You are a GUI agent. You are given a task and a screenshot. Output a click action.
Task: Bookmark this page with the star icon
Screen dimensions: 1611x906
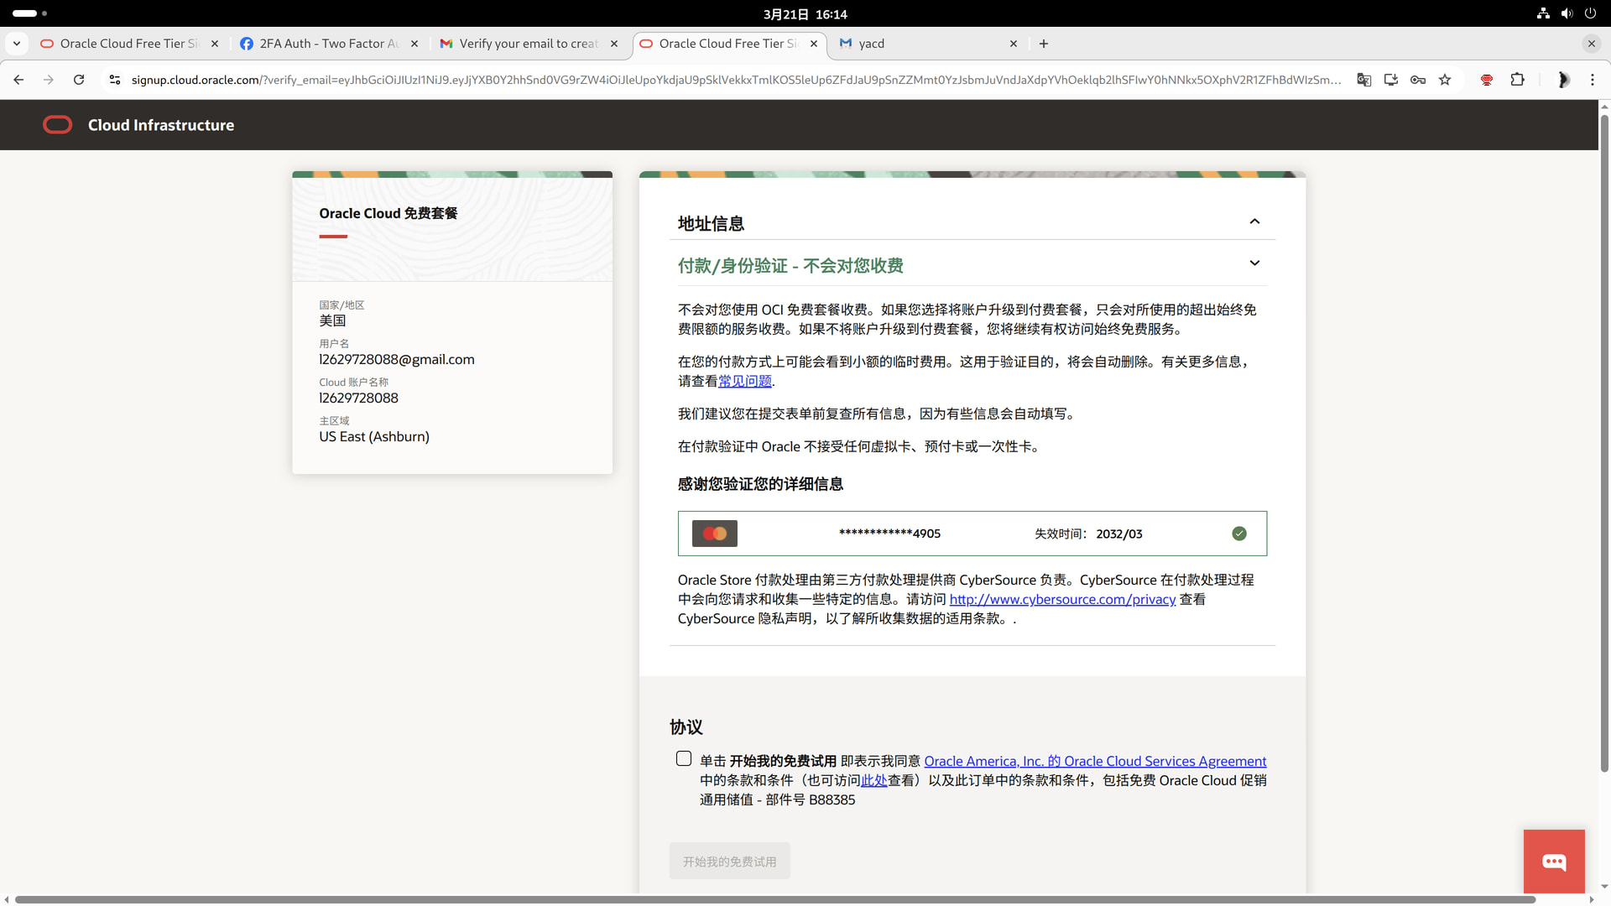click(x=1445, y=80)
